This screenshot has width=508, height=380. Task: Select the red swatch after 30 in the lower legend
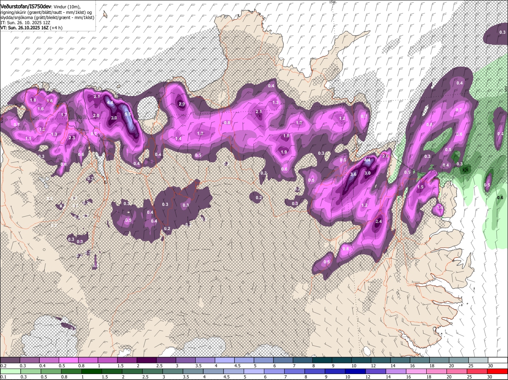[x=498, y=371]
